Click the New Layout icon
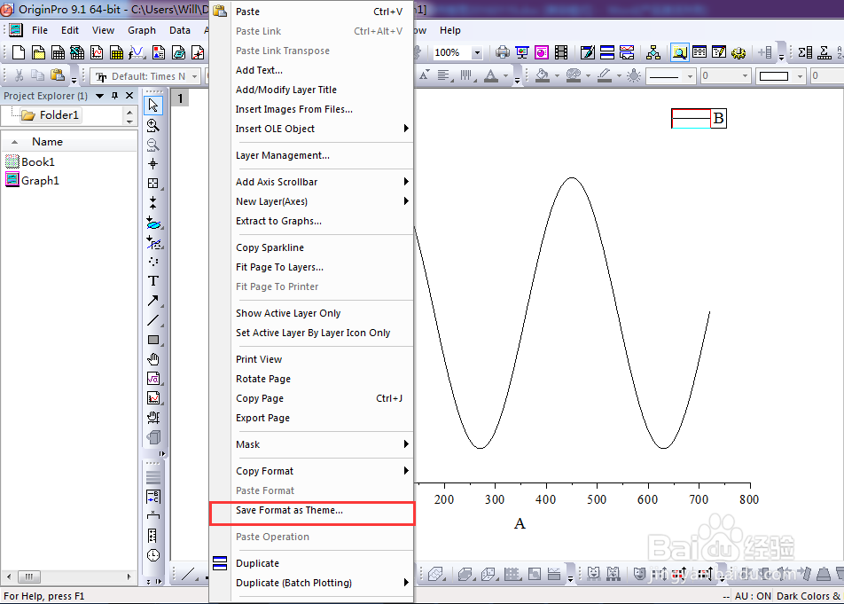844x604 pixels. click(x=159, y=52)
